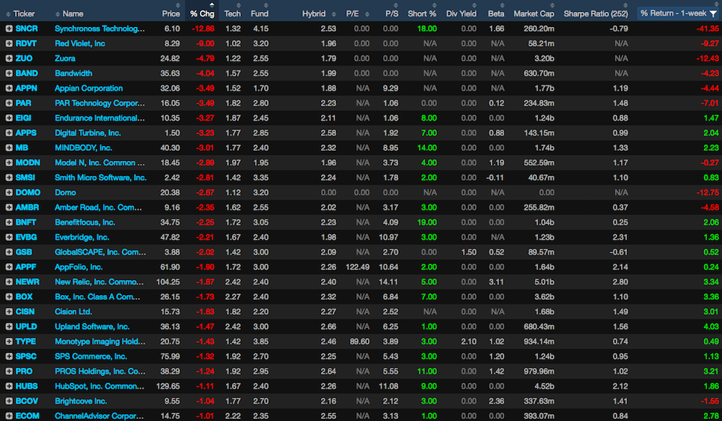Click plus icon beside HUBS
The height and width of the screenshot is (421, 722).
coord(9,387)
